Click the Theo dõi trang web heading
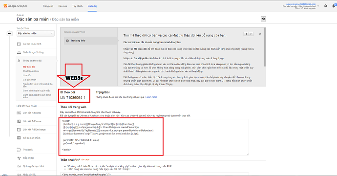Viewport: 337px width, 176px height. pyautogui.click(x=73, y=107)
